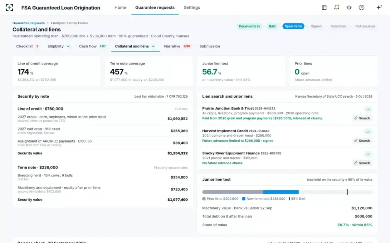Search lien for Smoky River Equipment Finance
This screenshot has width=390, height=243.
(x=362, y=163)
